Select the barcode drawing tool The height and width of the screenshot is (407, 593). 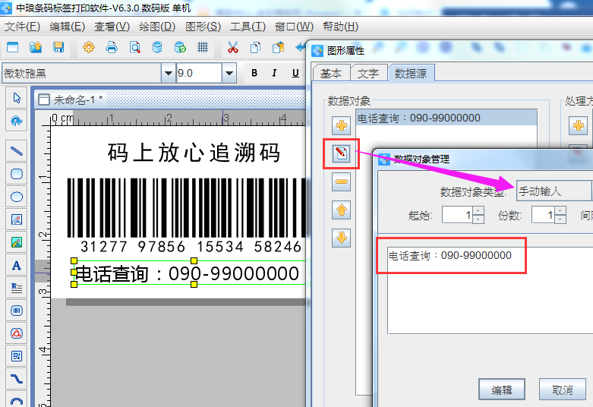click(16, 311)
